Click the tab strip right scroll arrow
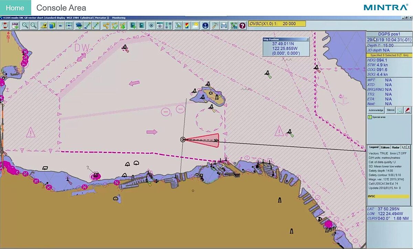This screenshot has width=413, height=249. point(409,147)
